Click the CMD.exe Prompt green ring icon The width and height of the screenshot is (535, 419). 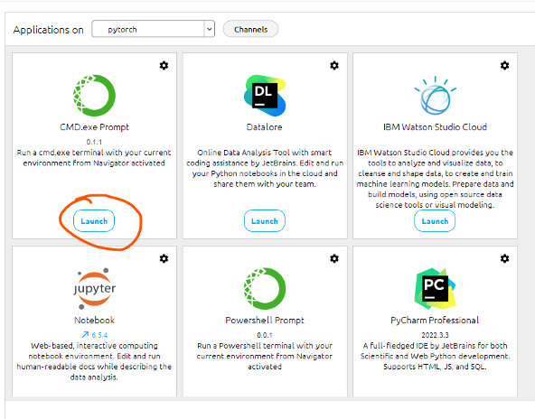94,96
